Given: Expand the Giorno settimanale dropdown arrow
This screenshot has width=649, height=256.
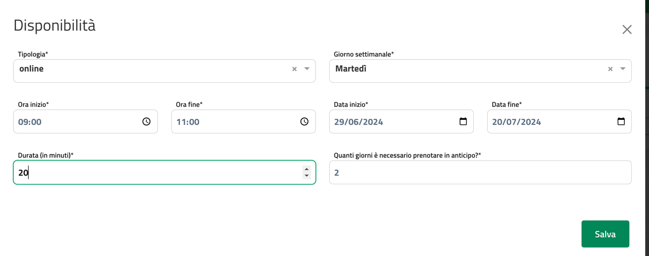Looking at the screenshot, I should pyautogui.click(x=623, y=69).
